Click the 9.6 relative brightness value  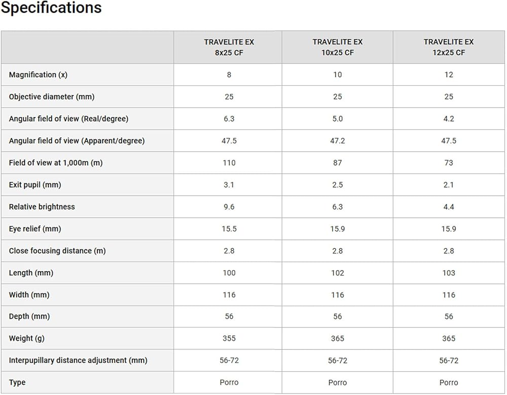(x=229, y=207)
